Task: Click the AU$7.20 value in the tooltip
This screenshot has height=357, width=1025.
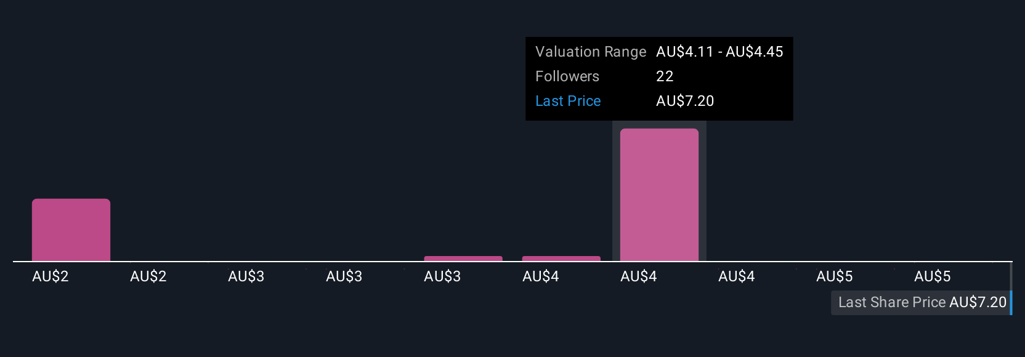Action: tap(685, 101)
